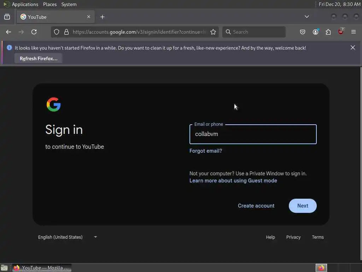This screenshot has width=362, height=272.
Task: Close the YouTube tab
Action: 89,17
